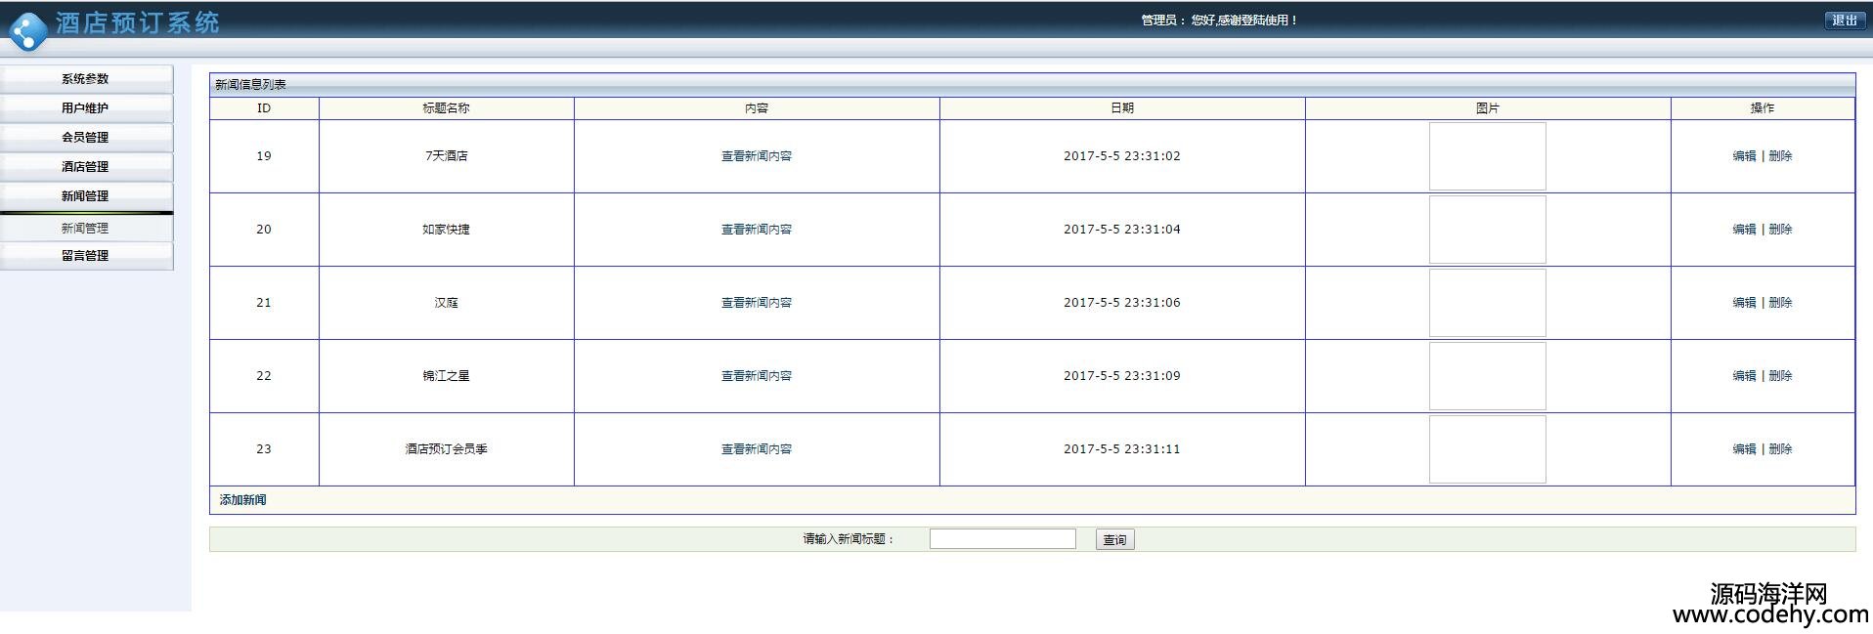Click ID cell 19
Viewport: 1873px width, 634px height.
coord(264,156)
